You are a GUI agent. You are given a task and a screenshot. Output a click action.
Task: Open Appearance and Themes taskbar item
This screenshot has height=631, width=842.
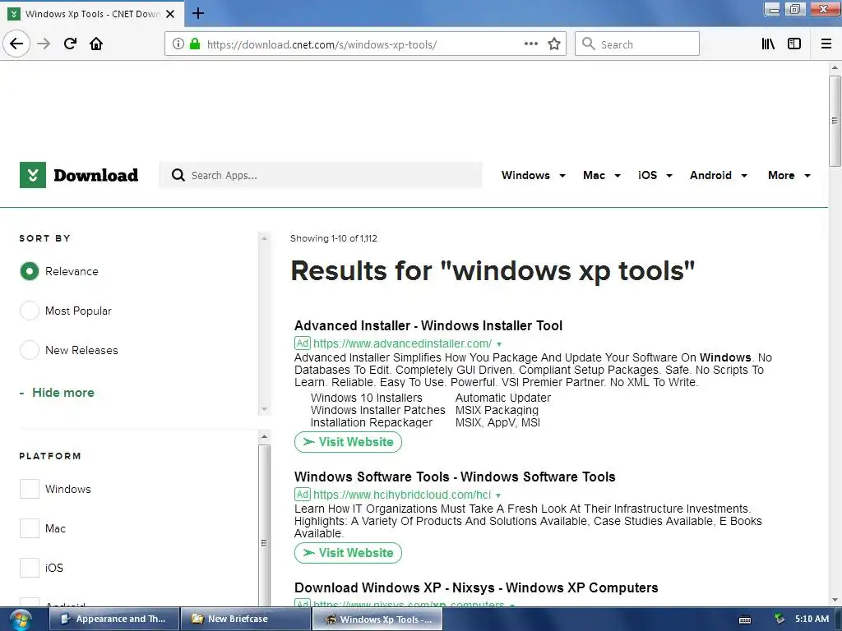(x=113, y=619)
